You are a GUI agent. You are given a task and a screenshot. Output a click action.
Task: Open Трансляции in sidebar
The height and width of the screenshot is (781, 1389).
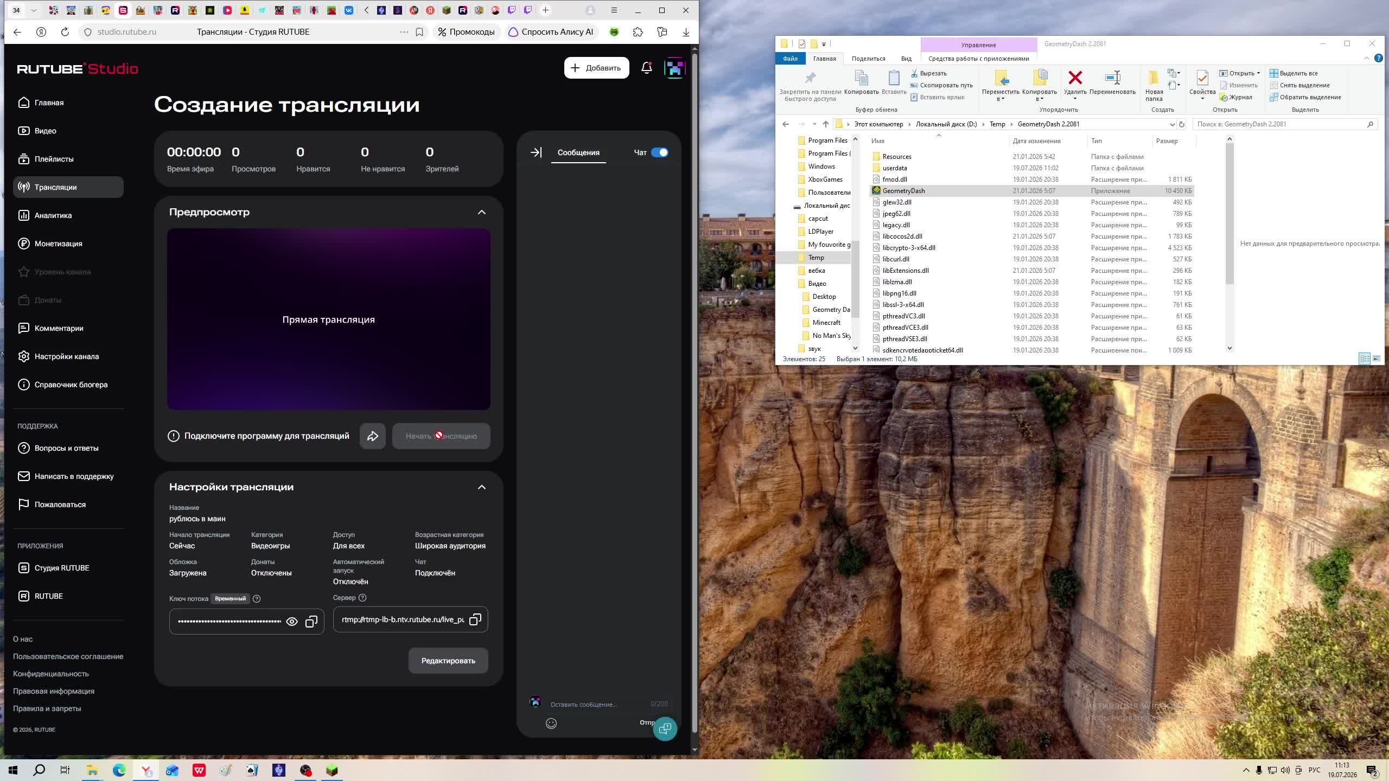pyautogui.click(x=68, y=187)
